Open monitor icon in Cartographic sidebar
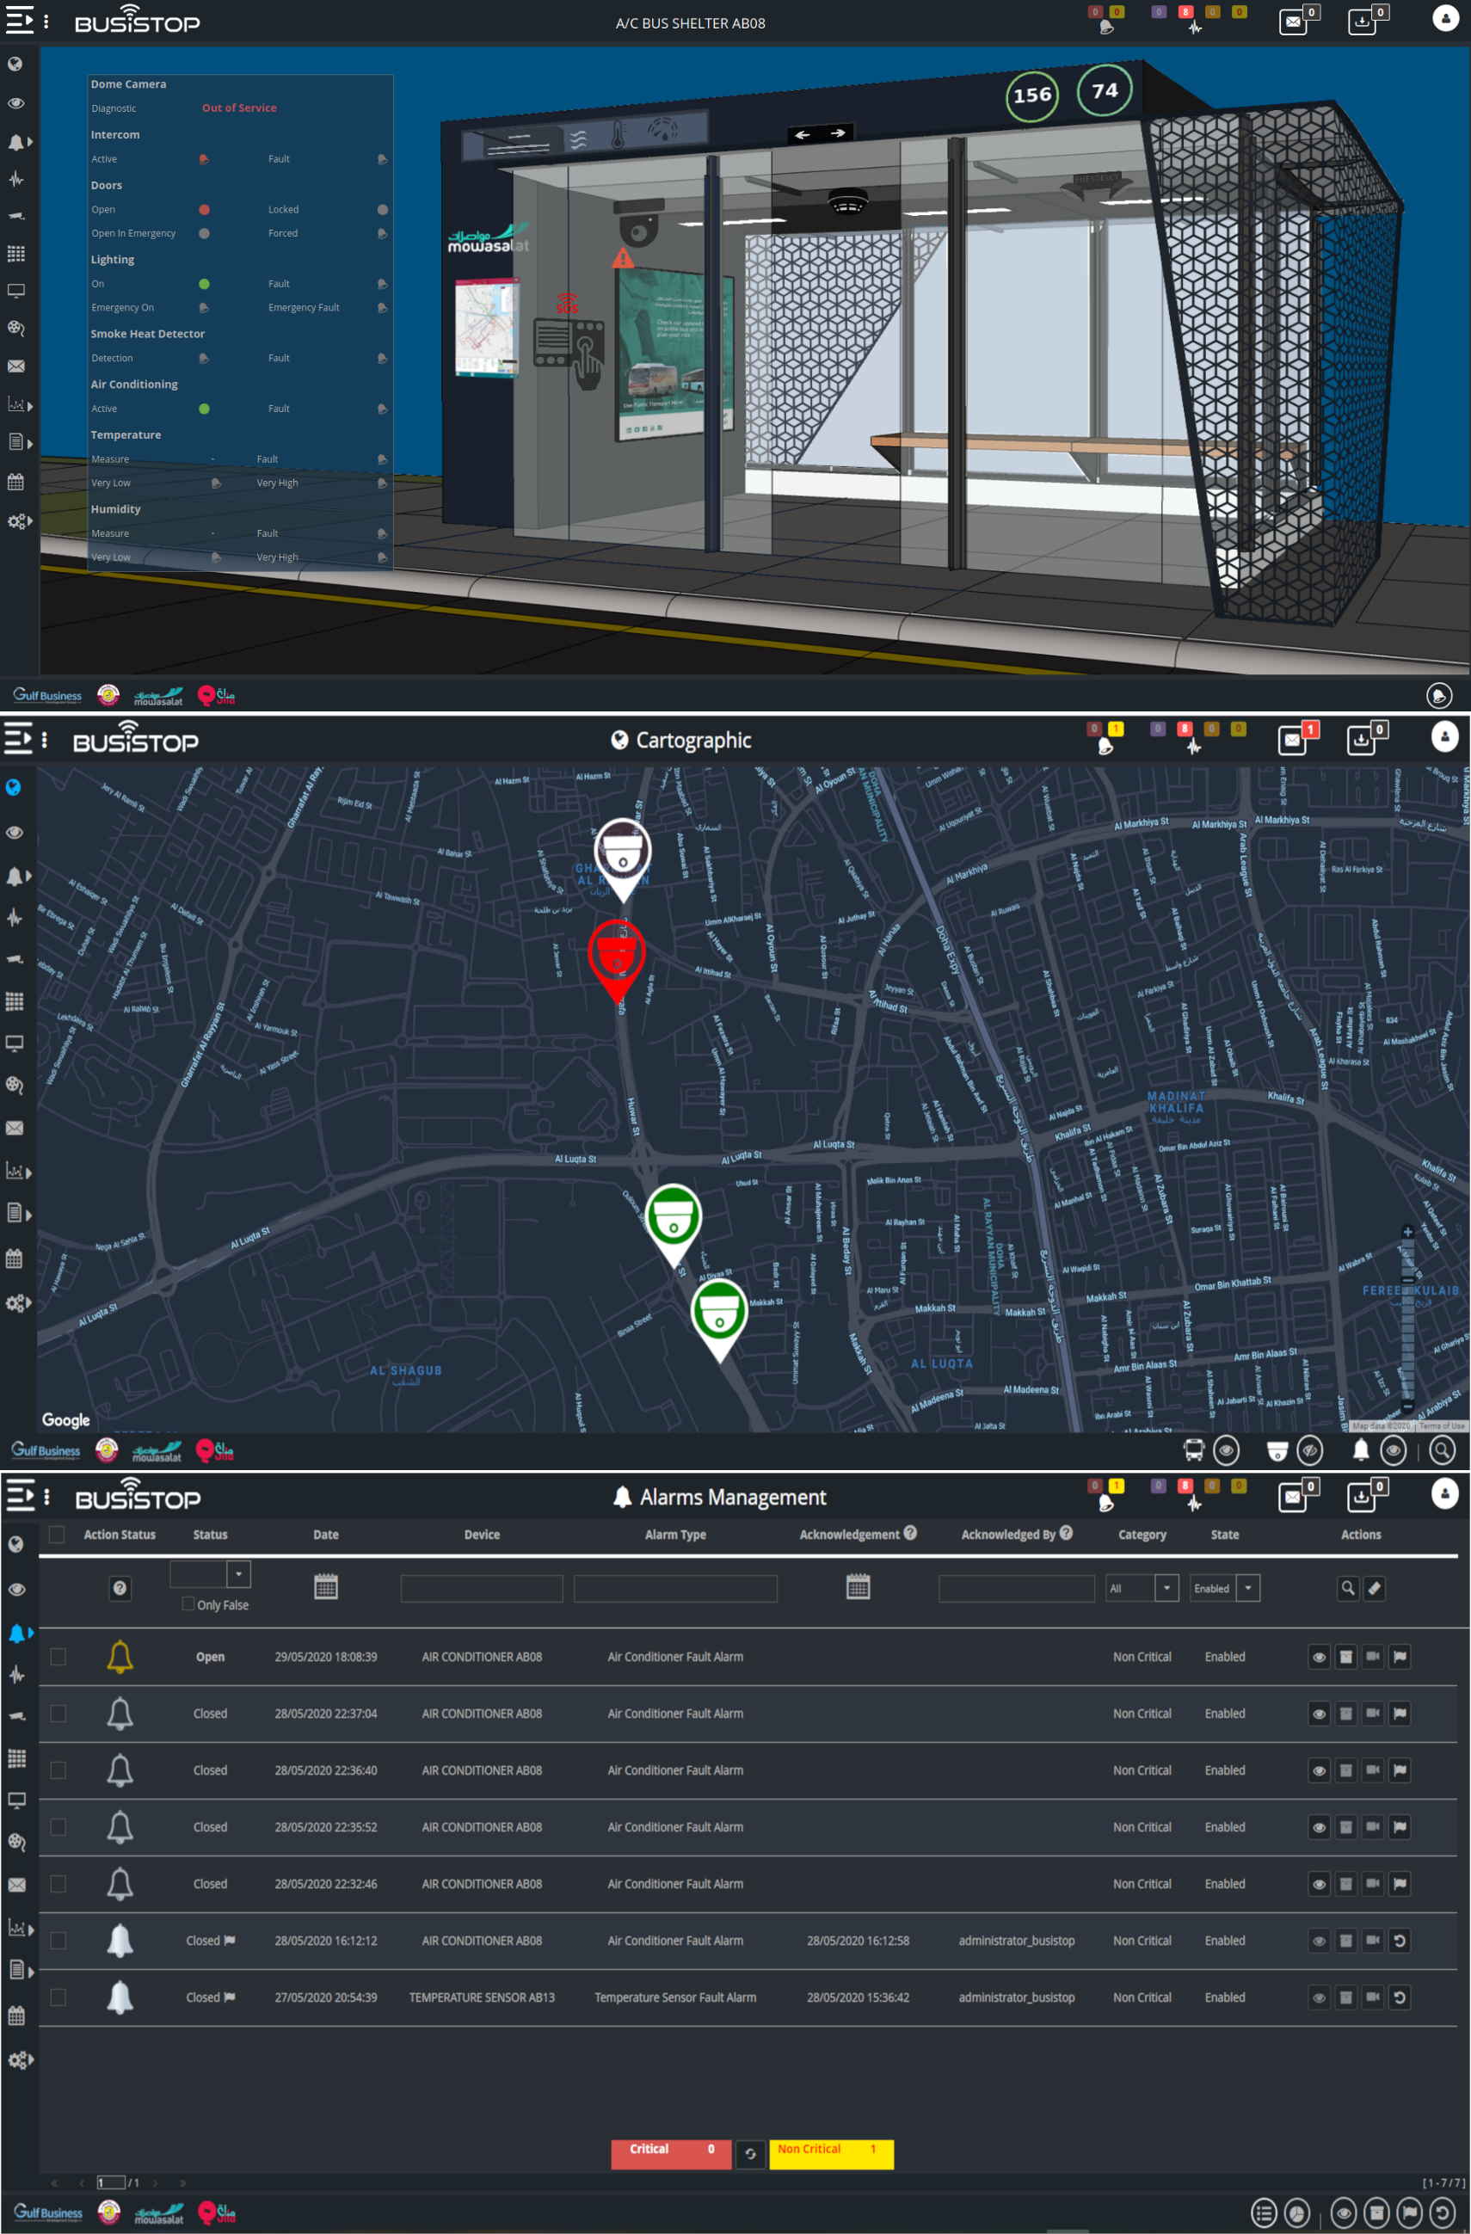The image size is (1471, 2234). coord(14,1043)
